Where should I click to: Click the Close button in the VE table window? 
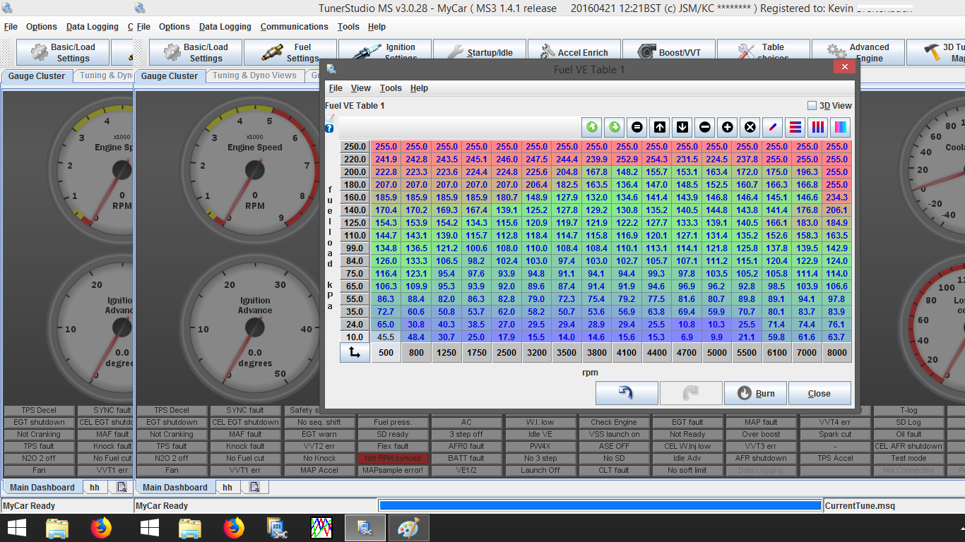[819, 393]
